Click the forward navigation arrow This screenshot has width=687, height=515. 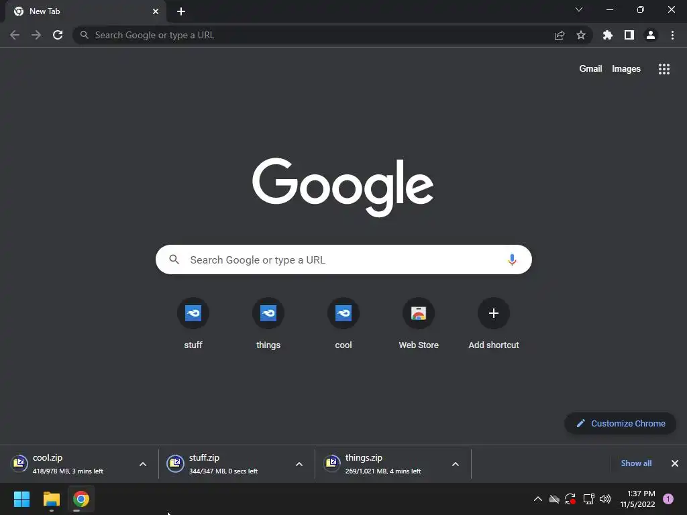pyautogui.click(x=36, y=35)
